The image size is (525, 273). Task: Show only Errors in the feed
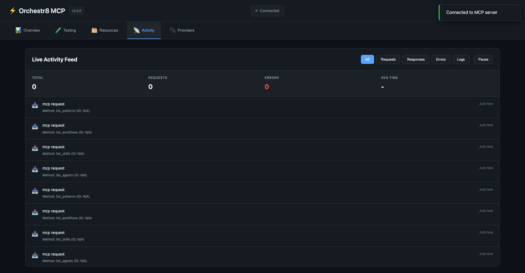coord(441,60)
